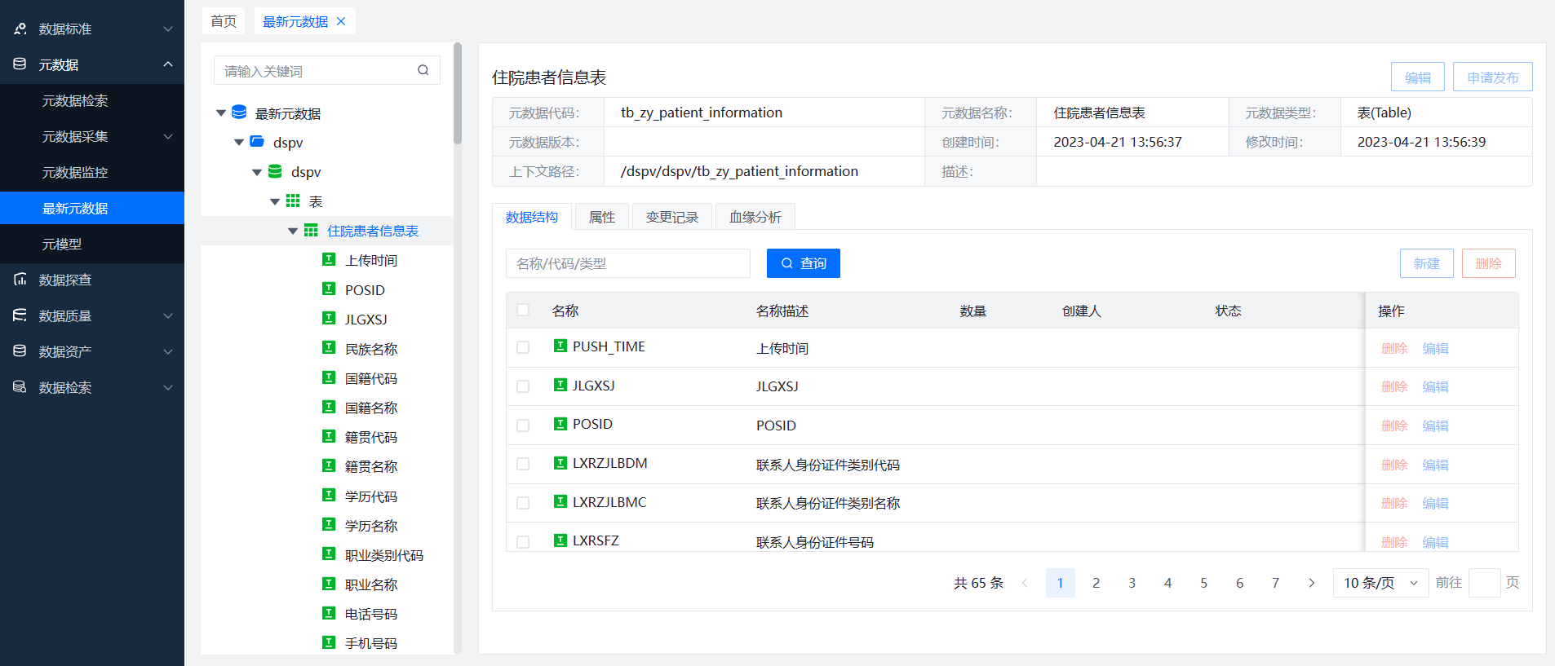Click 删除 link in the JLGXSJ row
The height and width of the screenshot is (666, 1555).
(x=1394, y=386)
